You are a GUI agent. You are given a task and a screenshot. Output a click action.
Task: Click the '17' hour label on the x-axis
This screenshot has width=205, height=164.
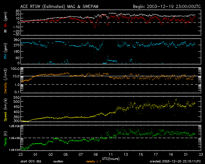tap(156, 154)
